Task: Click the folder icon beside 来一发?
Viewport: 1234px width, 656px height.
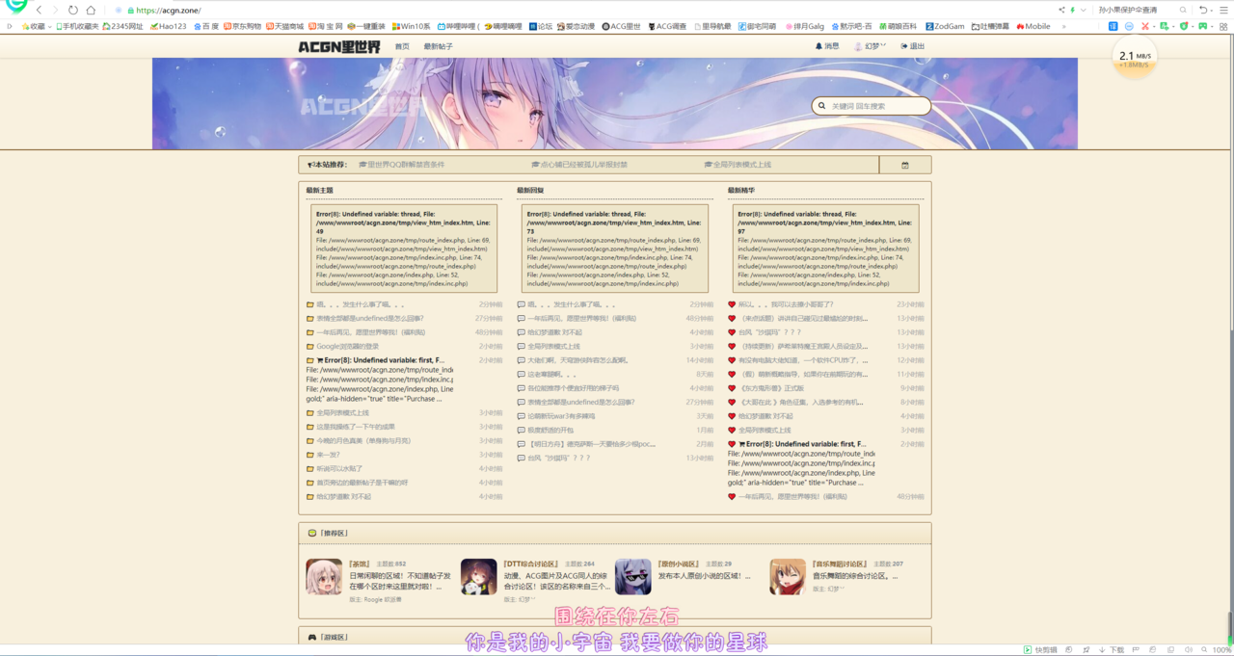Action: pos(310,455)
